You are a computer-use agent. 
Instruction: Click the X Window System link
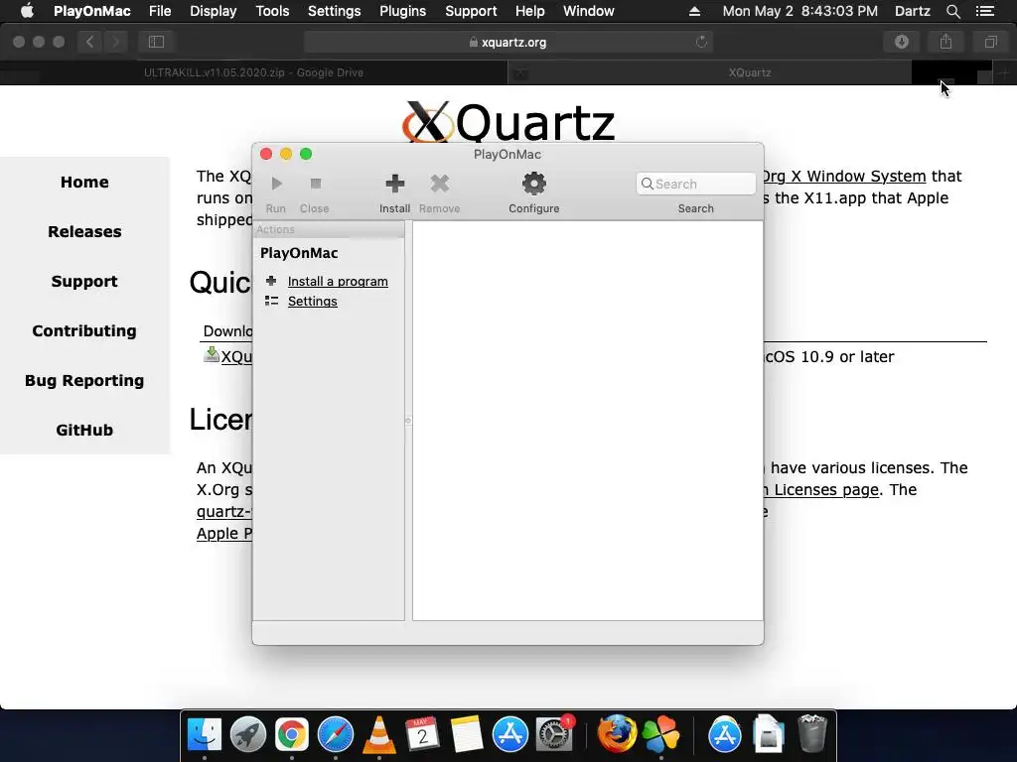click(844, 177)
